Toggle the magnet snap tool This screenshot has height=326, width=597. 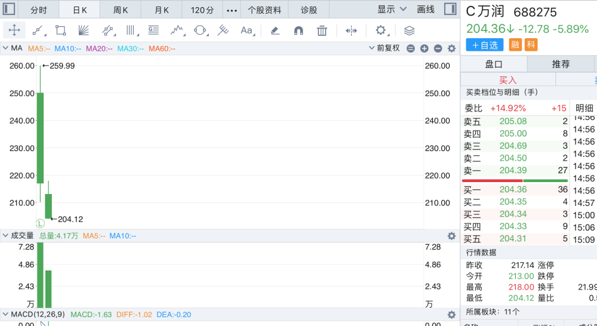pyautogui.click(x=298, y=30)
